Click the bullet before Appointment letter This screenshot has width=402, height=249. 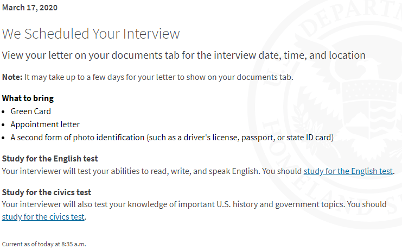pos(3,125)
